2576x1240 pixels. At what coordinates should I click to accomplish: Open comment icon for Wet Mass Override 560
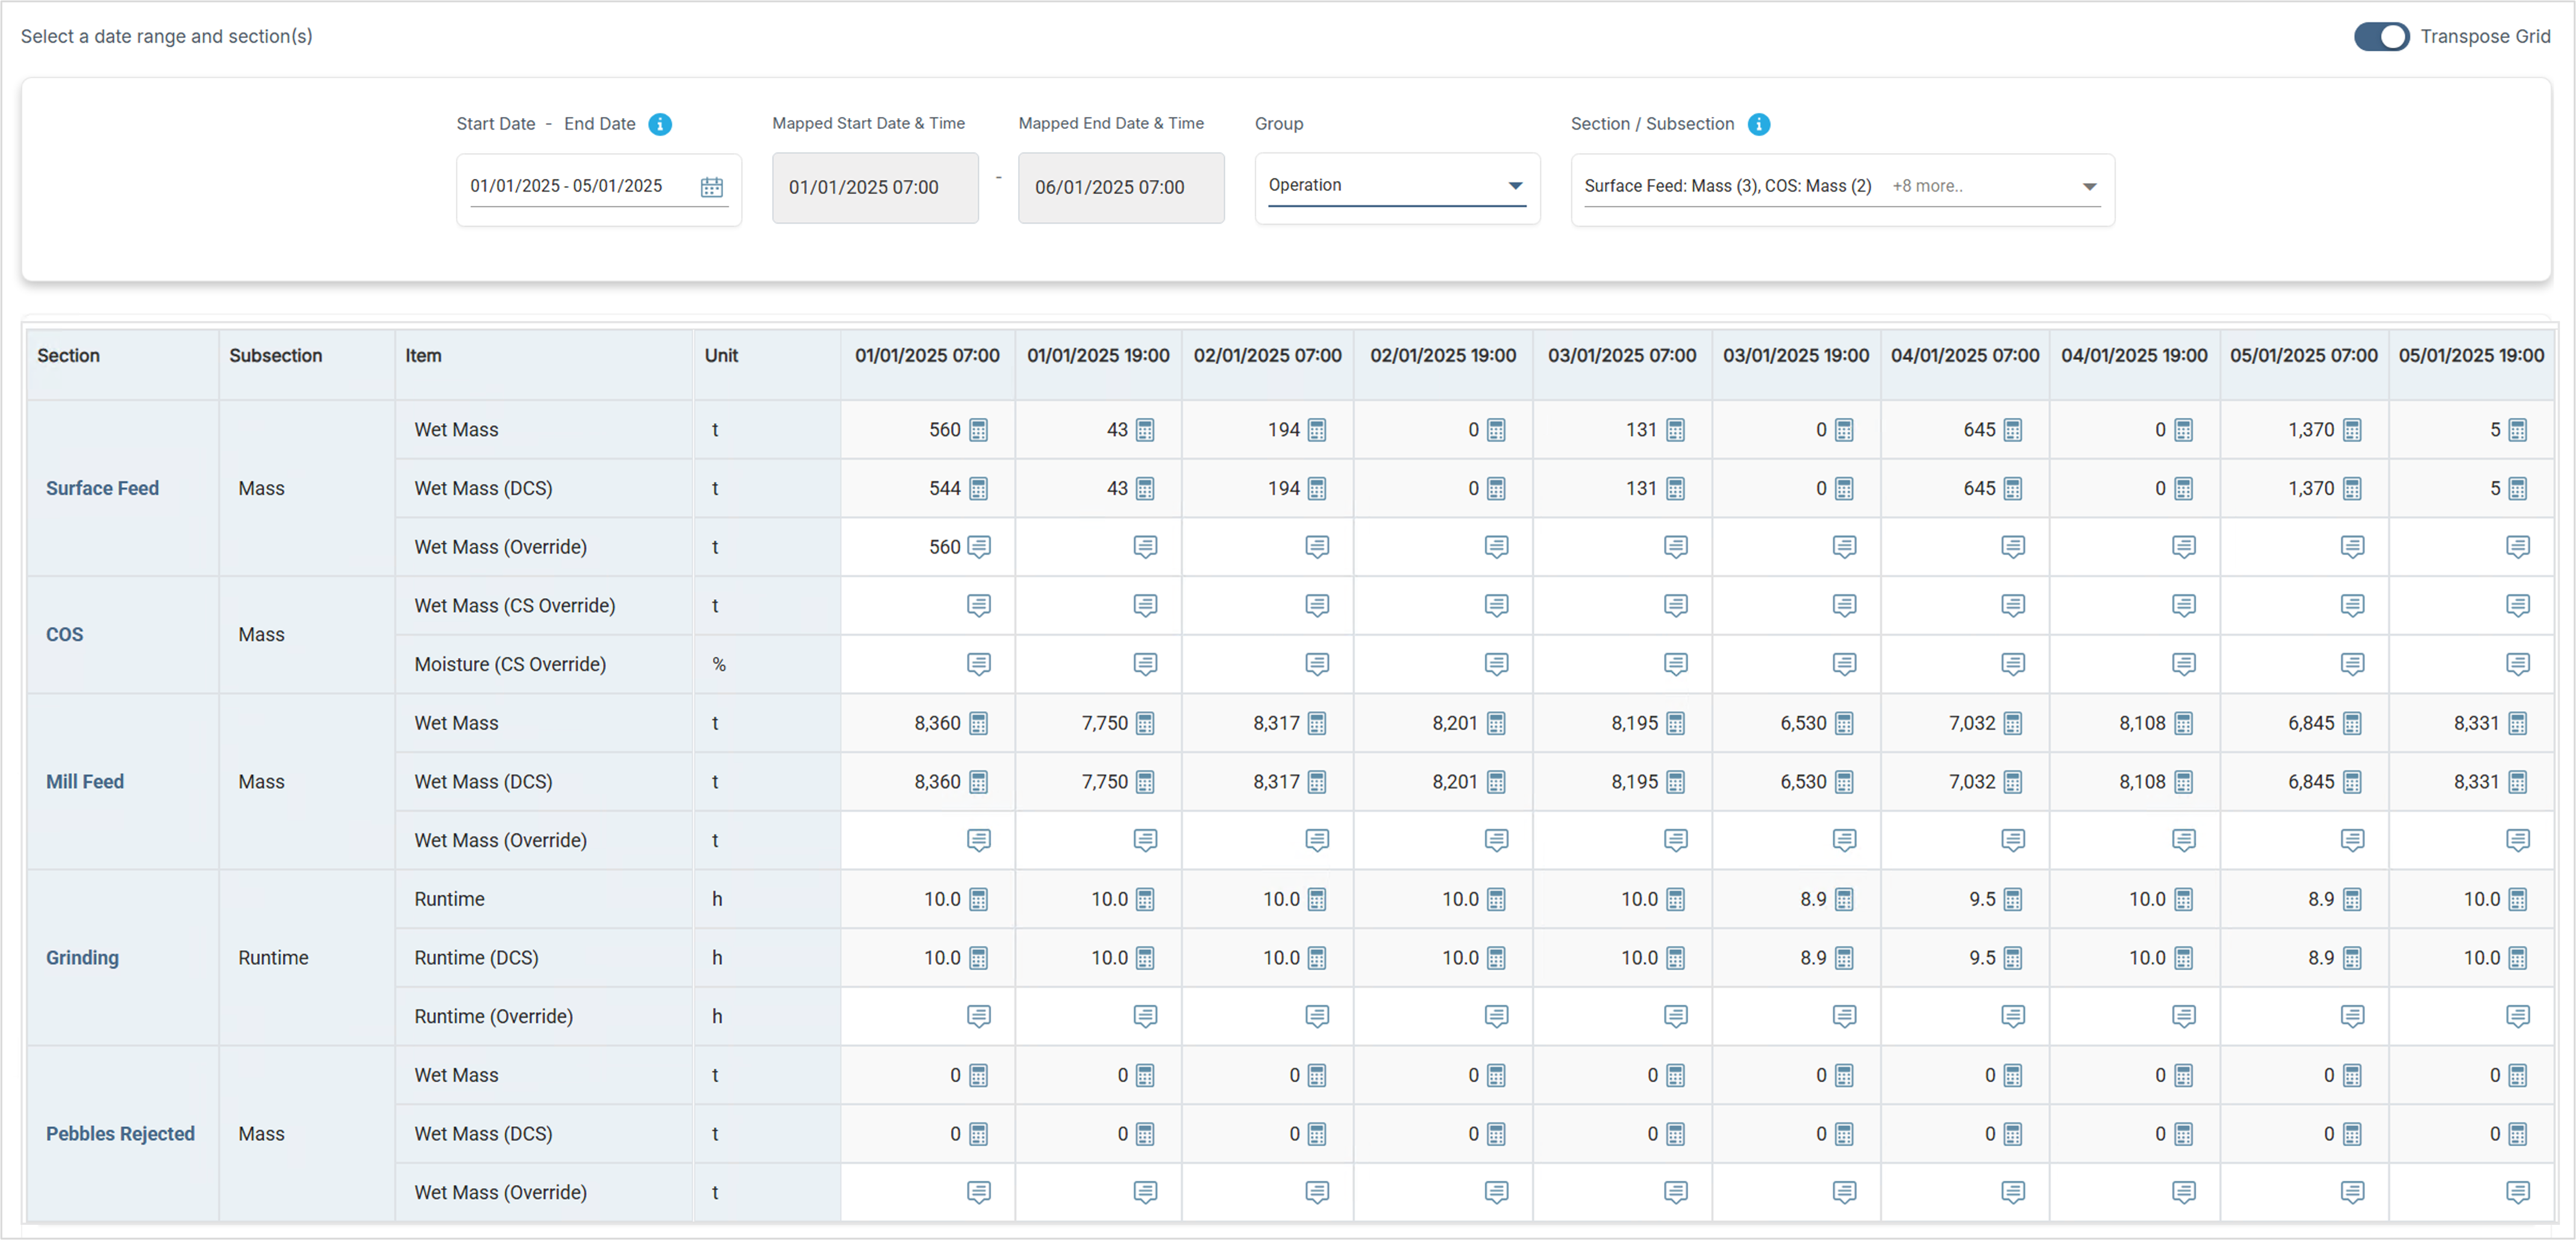click(979, 547)
